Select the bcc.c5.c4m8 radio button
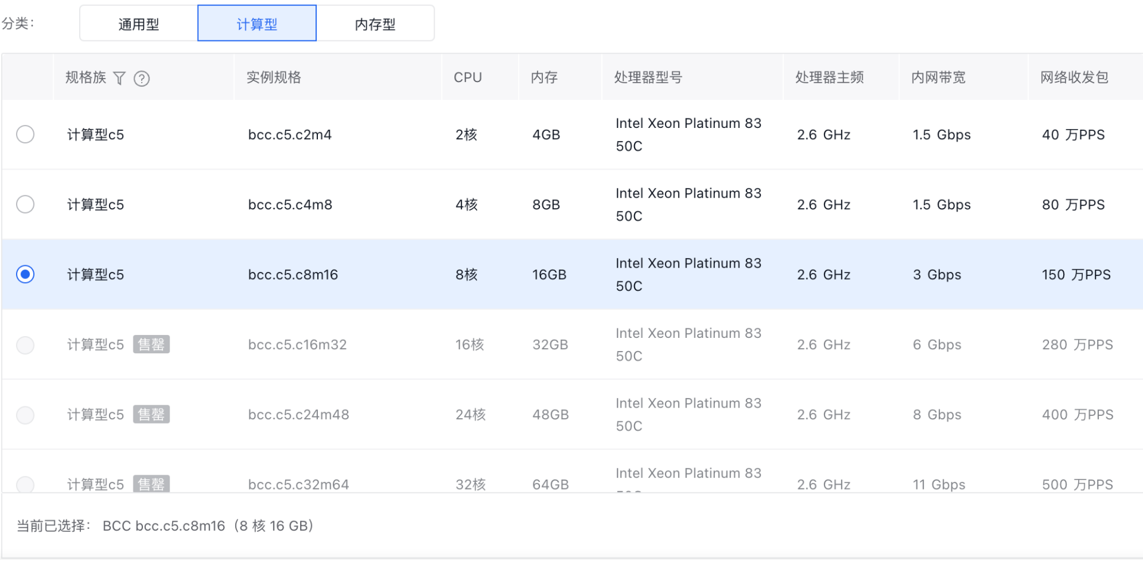This screenshot has height=561, width=1143. click(x=25, y=205)
